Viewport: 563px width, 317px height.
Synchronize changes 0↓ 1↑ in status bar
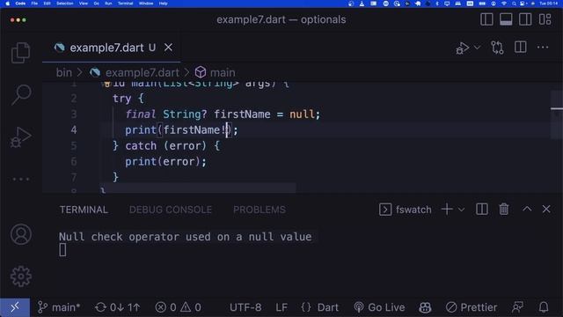(118, 307)
